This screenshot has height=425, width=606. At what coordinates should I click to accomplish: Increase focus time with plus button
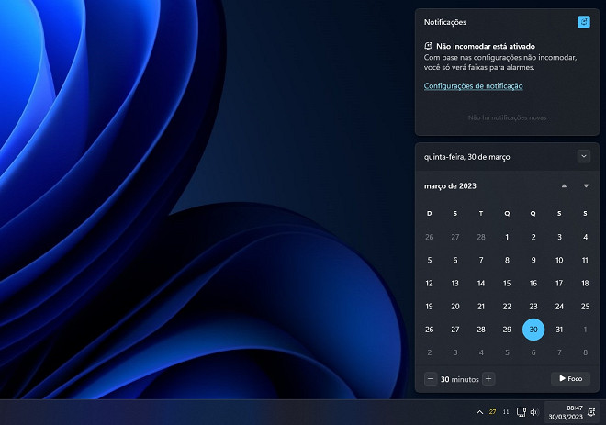point(488,378)
